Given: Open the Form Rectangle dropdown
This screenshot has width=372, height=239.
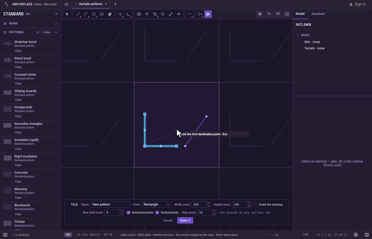Looking at the screenshot, I should (156, 204).
